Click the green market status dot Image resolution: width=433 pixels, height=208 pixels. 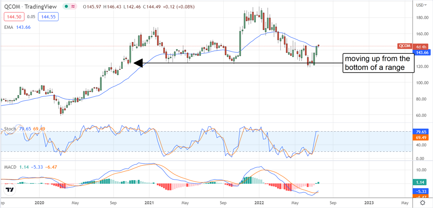(x=66, y=6)
